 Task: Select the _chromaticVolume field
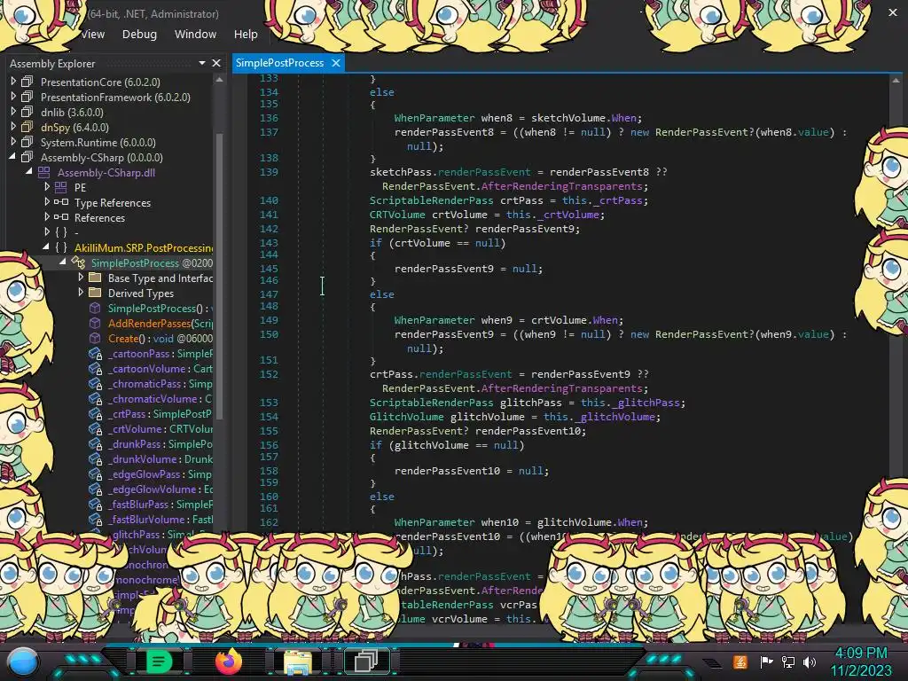click(x=160, y=398)
